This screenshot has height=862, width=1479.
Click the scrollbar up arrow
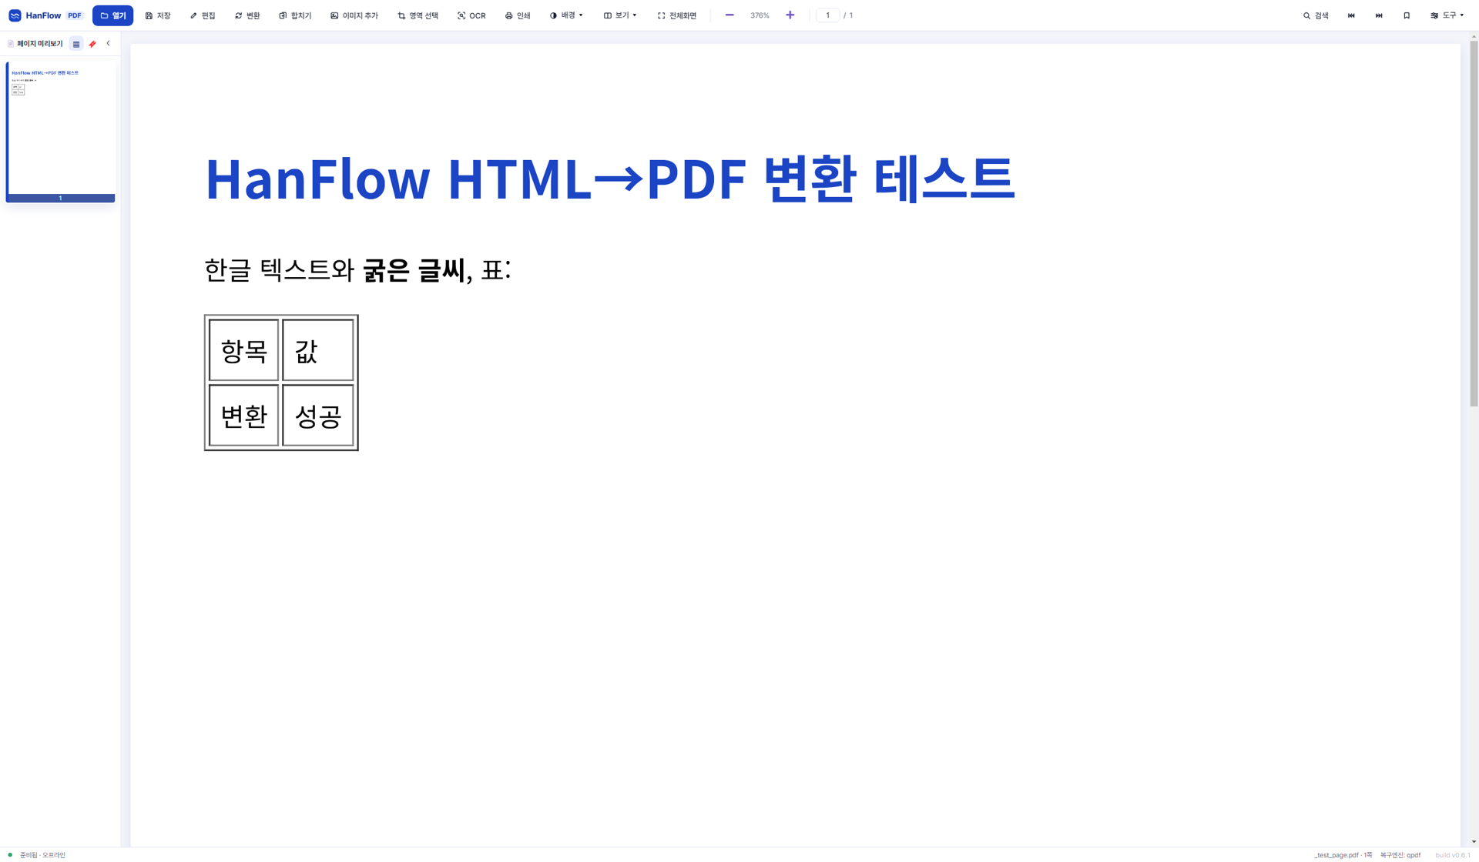pos(1474,36)
